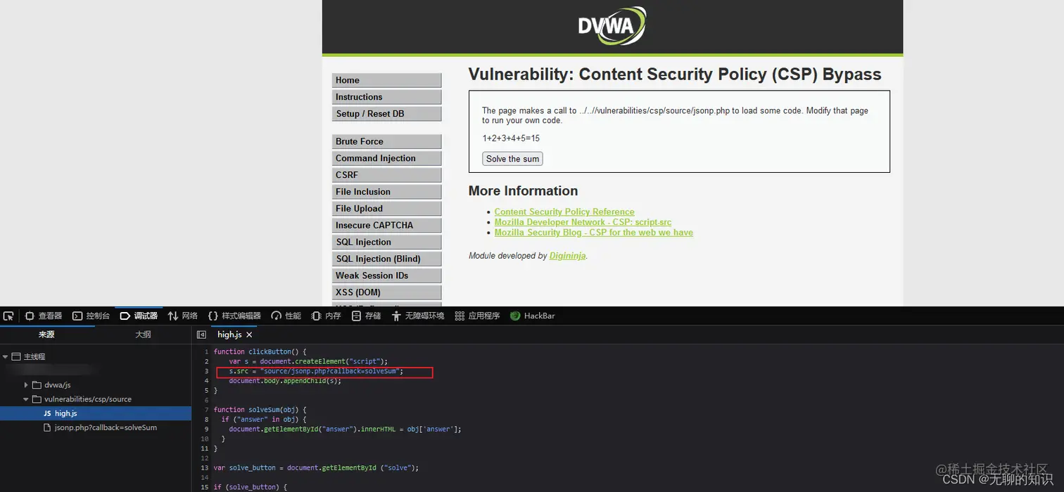Close the high.js editor tab

click(x=249, y=335)
